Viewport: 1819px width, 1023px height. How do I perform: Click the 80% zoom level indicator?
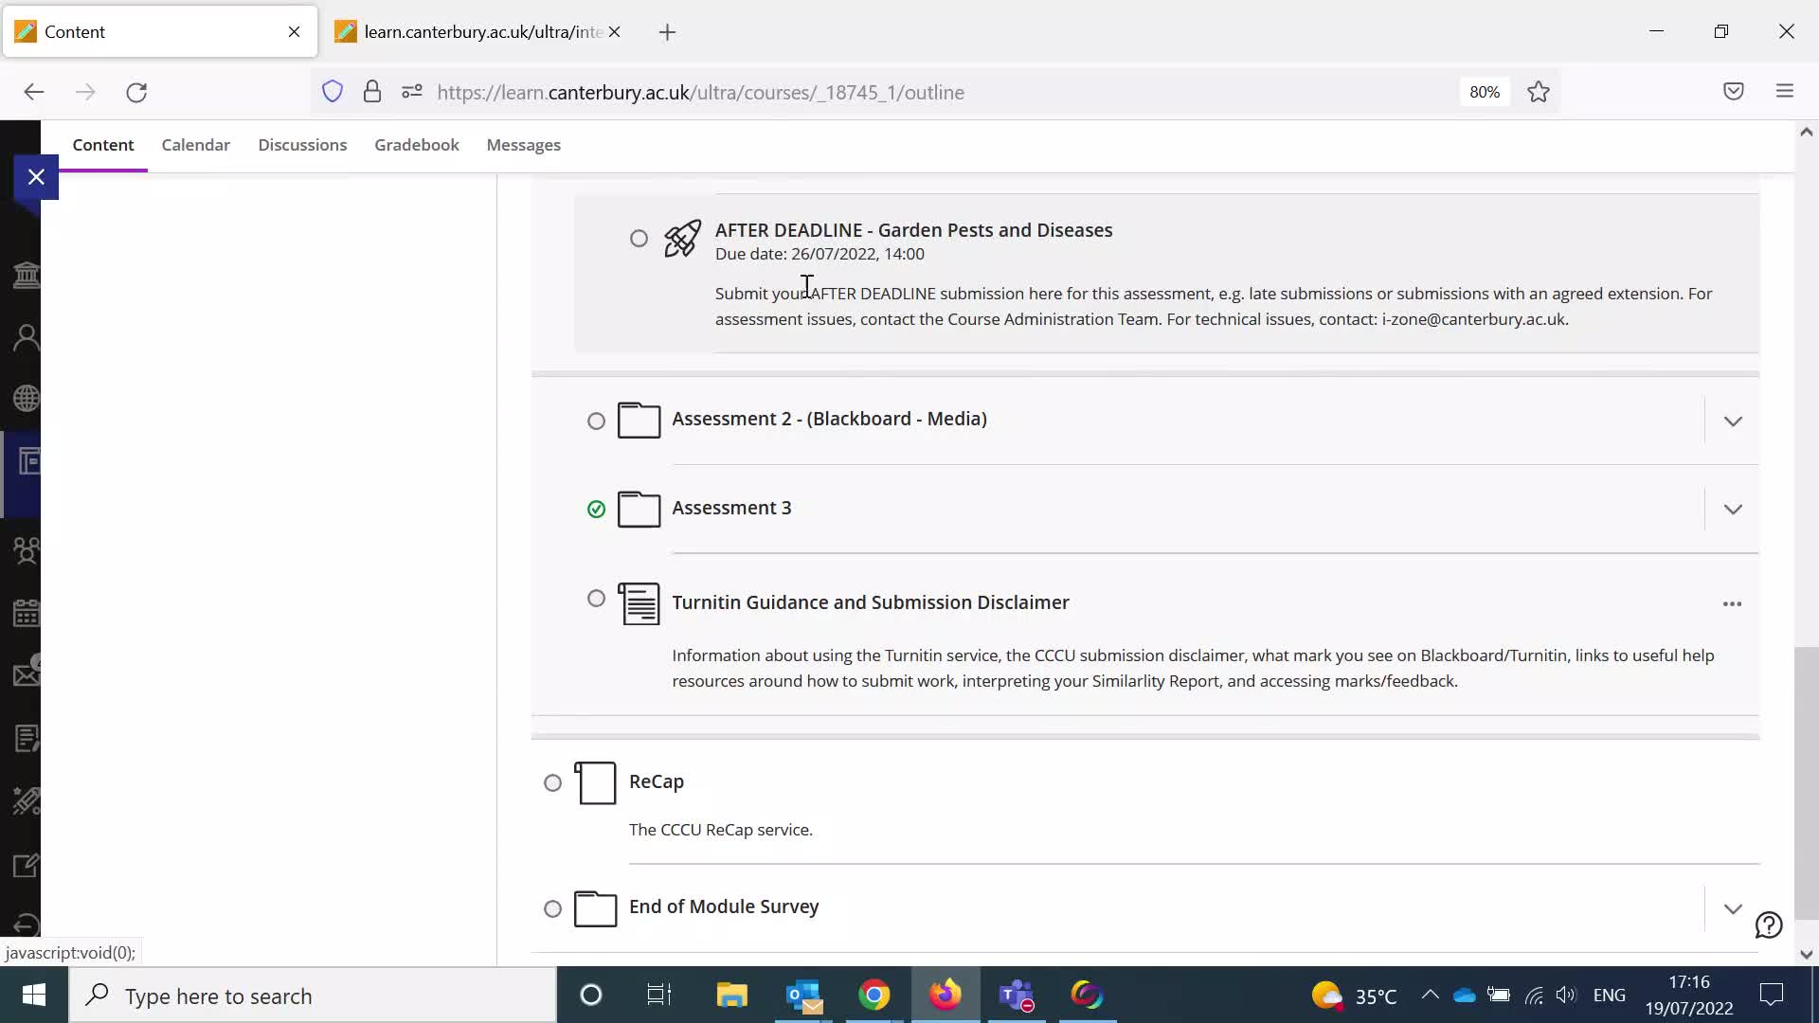coord(1484,92)
